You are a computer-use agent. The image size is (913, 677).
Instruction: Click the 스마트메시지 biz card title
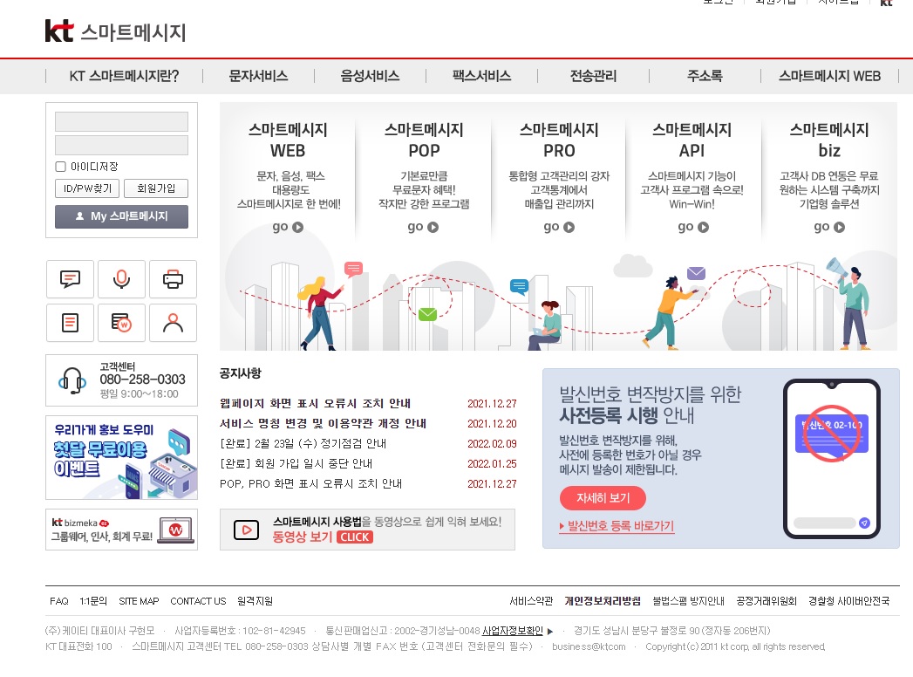pos(829,140)
